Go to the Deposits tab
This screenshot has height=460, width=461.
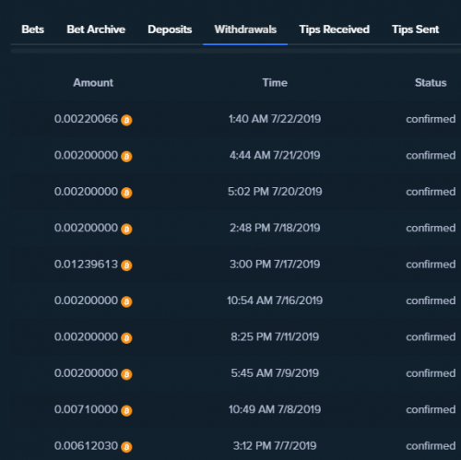(x=170, y=29)
